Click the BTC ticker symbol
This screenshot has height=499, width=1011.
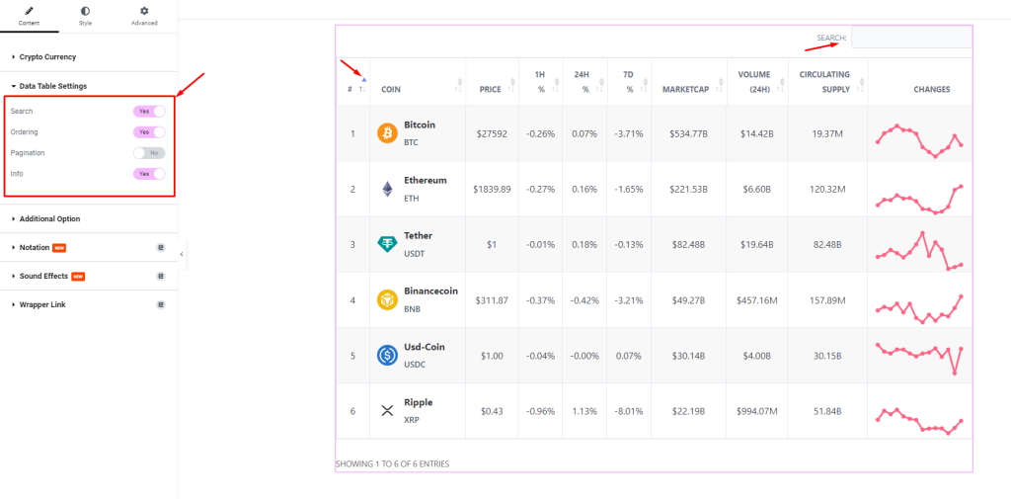(412, 142)
